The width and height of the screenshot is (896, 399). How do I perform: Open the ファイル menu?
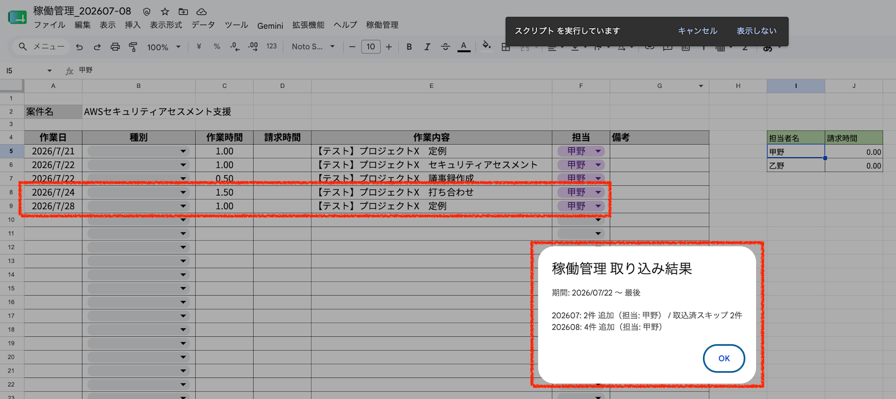(50, 25)
